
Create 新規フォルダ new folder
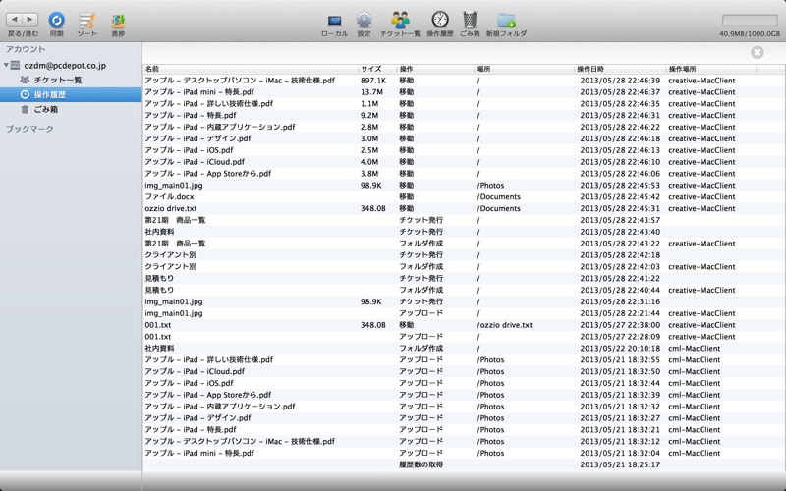(x=506, y=20)
